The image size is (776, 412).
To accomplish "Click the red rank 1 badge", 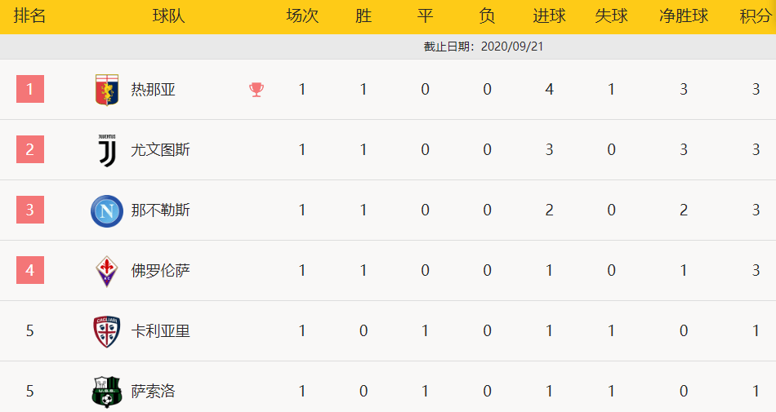I will tap(30, 89).
